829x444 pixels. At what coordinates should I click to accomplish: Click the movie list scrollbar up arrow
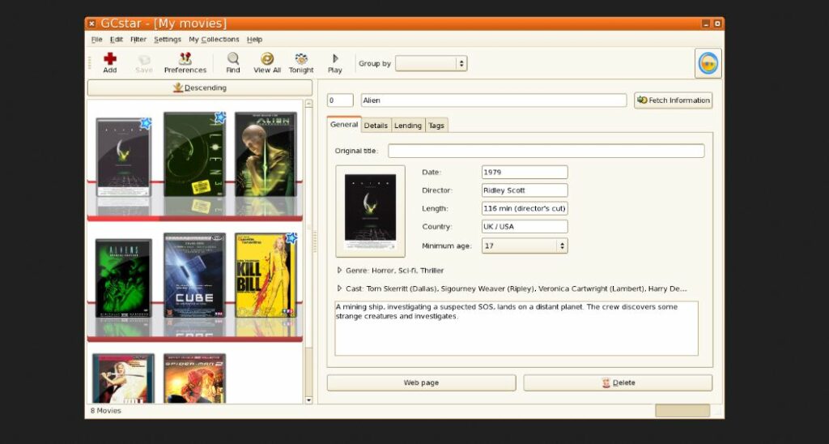308,104
